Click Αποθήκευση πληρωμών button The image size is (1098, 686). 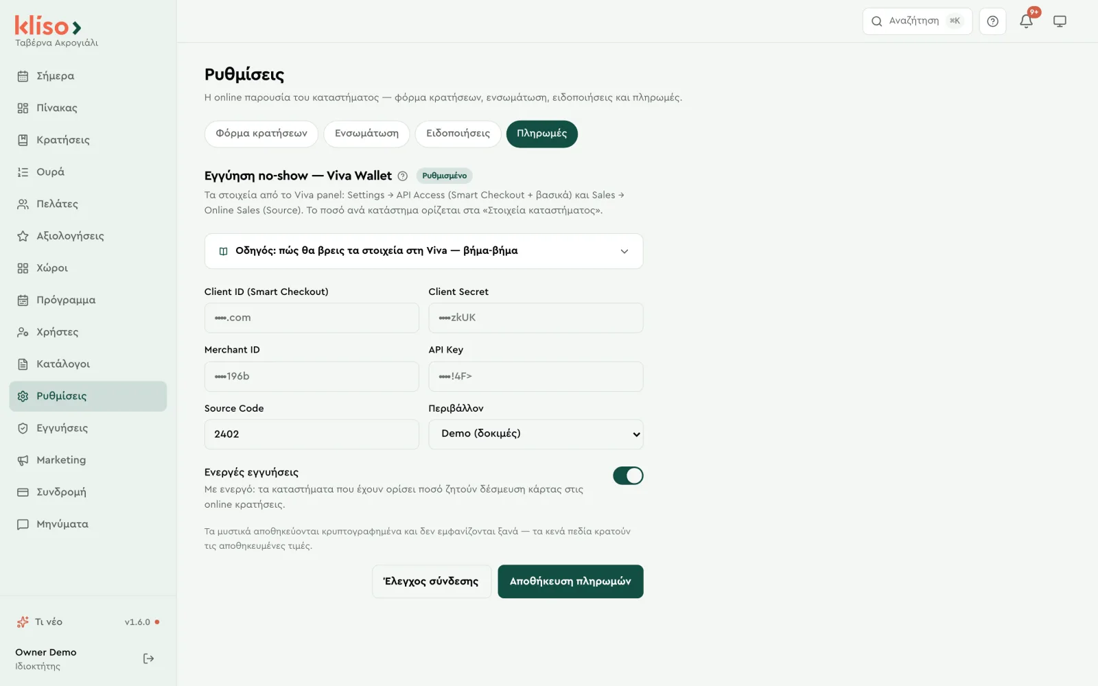click(x=570, y=582)
